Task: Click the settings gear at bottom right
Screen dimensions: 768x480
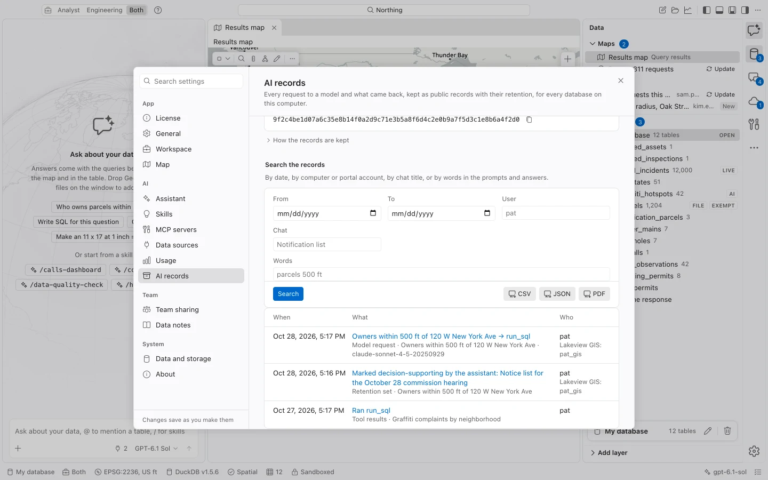Action: (754, 451)
